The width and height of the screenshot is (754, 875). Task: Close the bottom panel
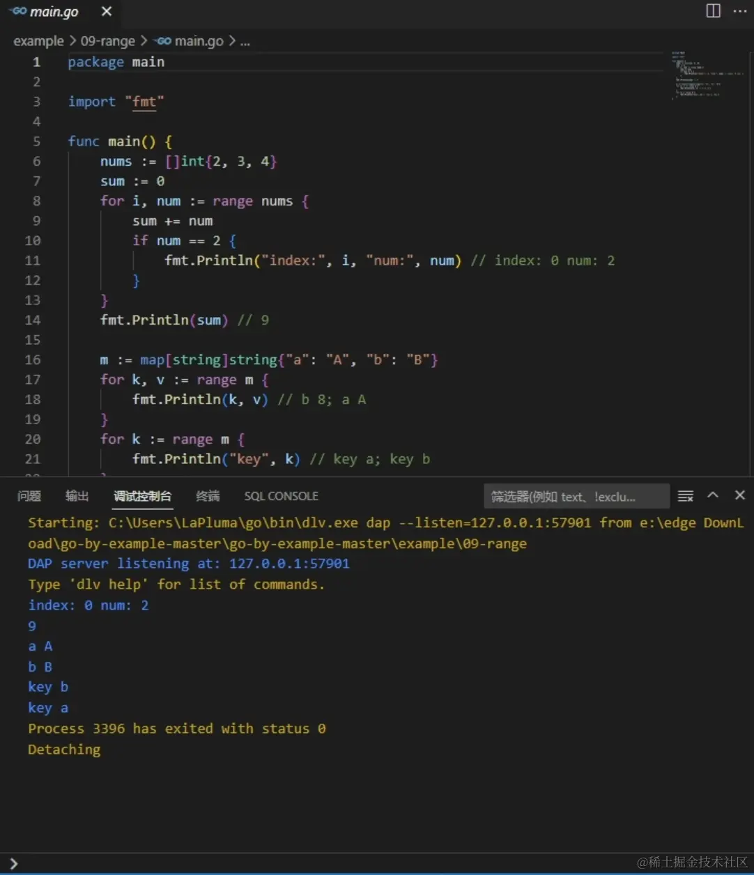(740, 495)
